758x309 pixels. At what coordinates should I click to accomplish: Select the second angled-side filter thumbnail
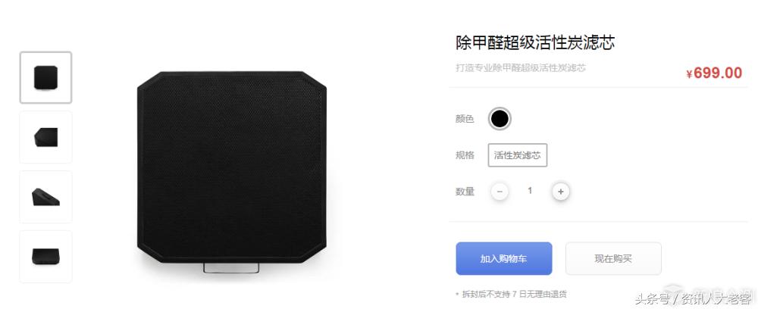pyautogui.click(x=46, y=137)
